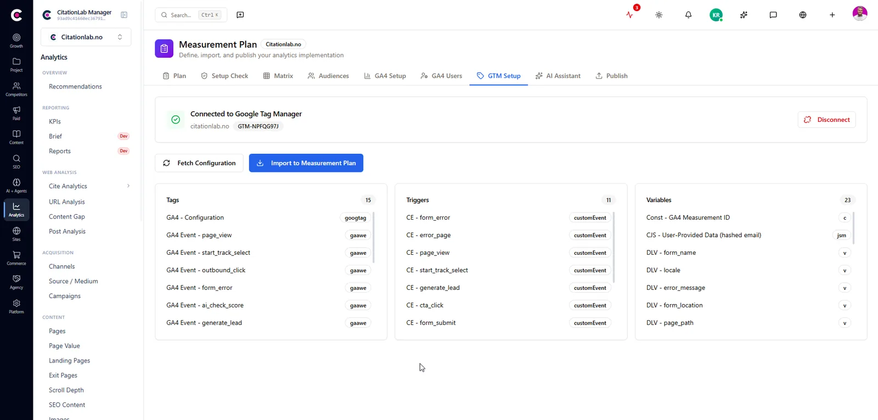Select the DLV - form_name variable row
The height and width of the screenshot is (420, 878).
click(x=749, y=253)
